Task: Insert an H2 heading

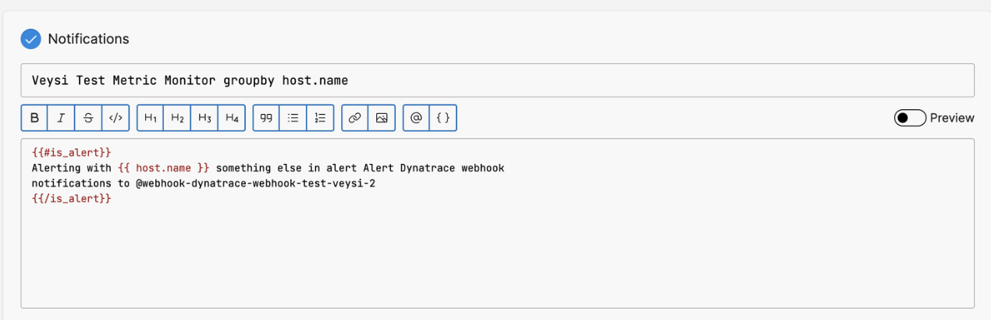Action: 177,118
